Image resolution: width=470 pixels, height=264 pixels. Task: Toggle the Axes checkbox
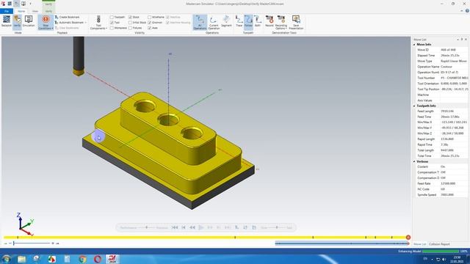click(x=149, y=28)
